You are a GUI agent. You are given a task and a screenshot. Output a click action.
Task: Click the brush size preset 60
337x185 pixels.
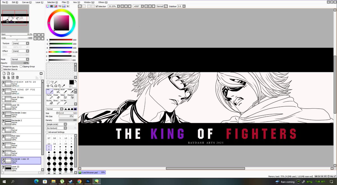[x=49, y=164]
